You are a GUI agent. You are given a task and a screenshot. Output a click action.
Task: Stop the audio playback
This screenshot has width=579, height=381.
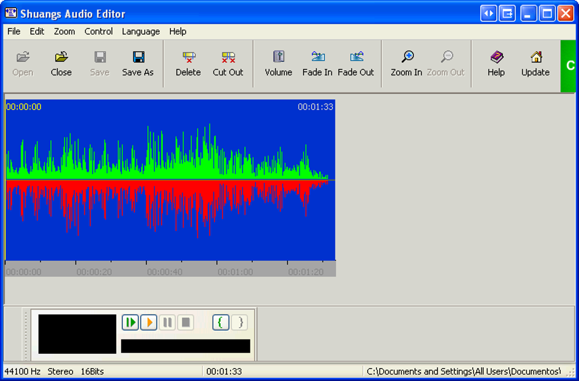tap(186, 323)
